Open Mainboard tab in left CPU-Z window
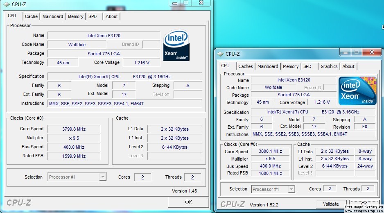 (x=53, y=16)
